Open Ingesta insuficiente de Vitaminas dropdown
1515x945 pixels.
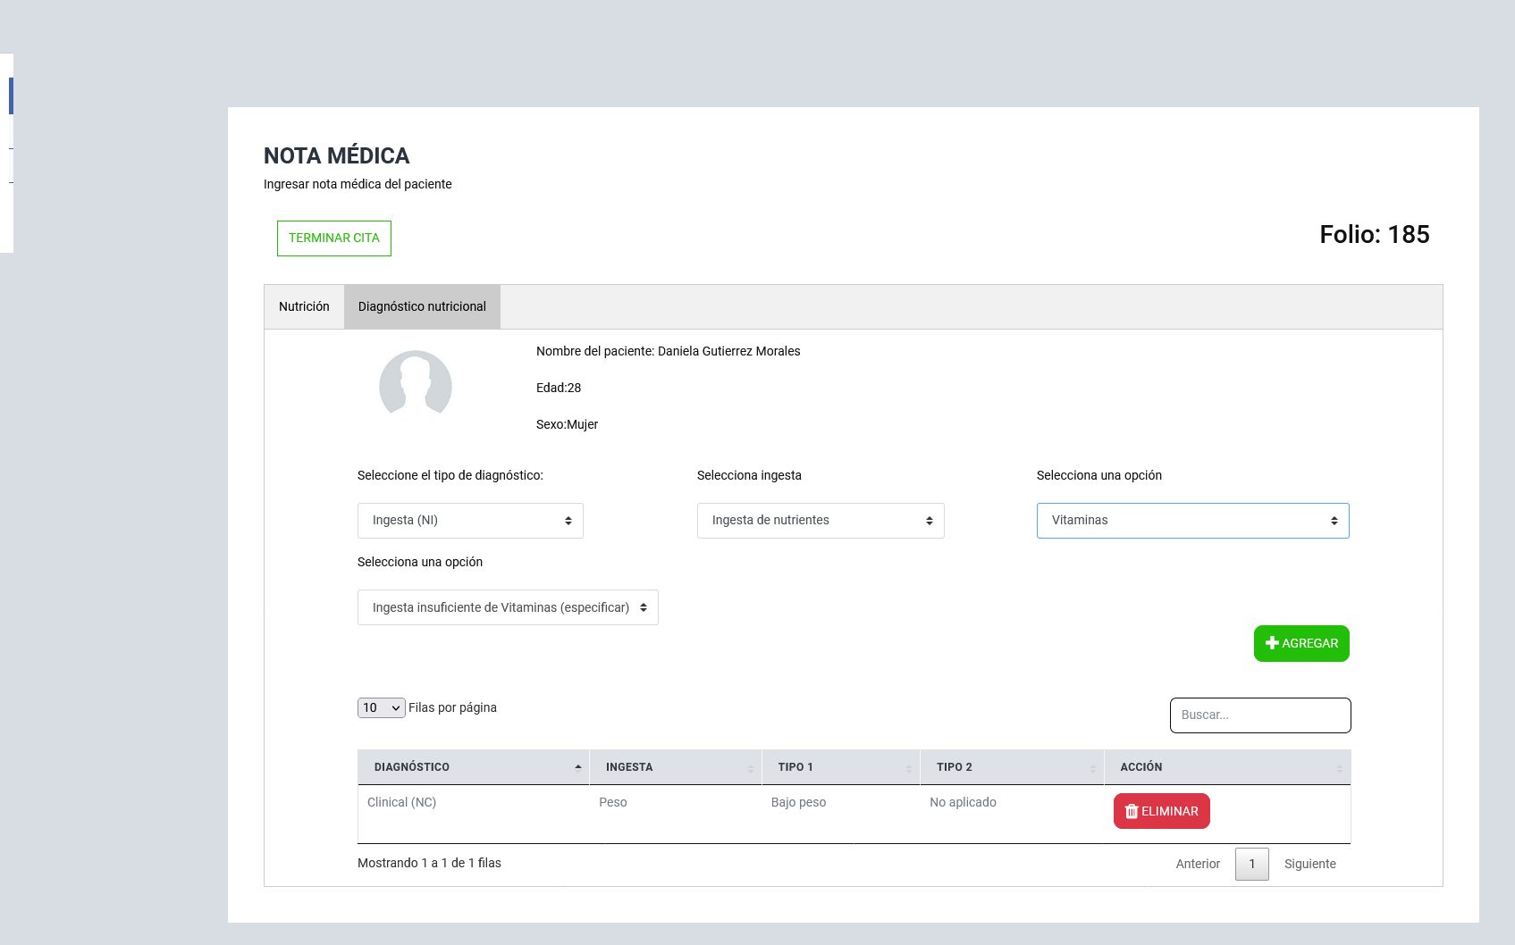(508, 607)
